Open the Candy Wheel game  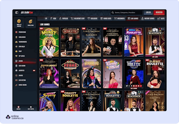[113, 74]
